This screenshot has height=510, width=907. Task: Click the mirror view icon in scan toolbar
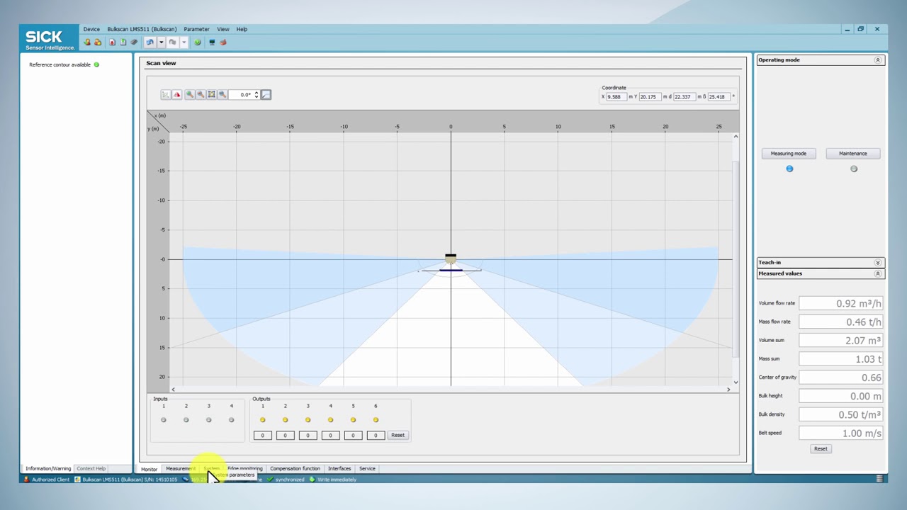pos(177,94)
